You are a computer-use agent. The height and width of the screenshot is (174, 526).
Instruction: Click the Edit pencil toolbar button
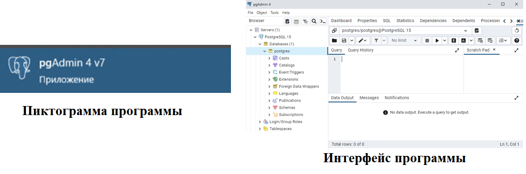(x=363, y=40)
